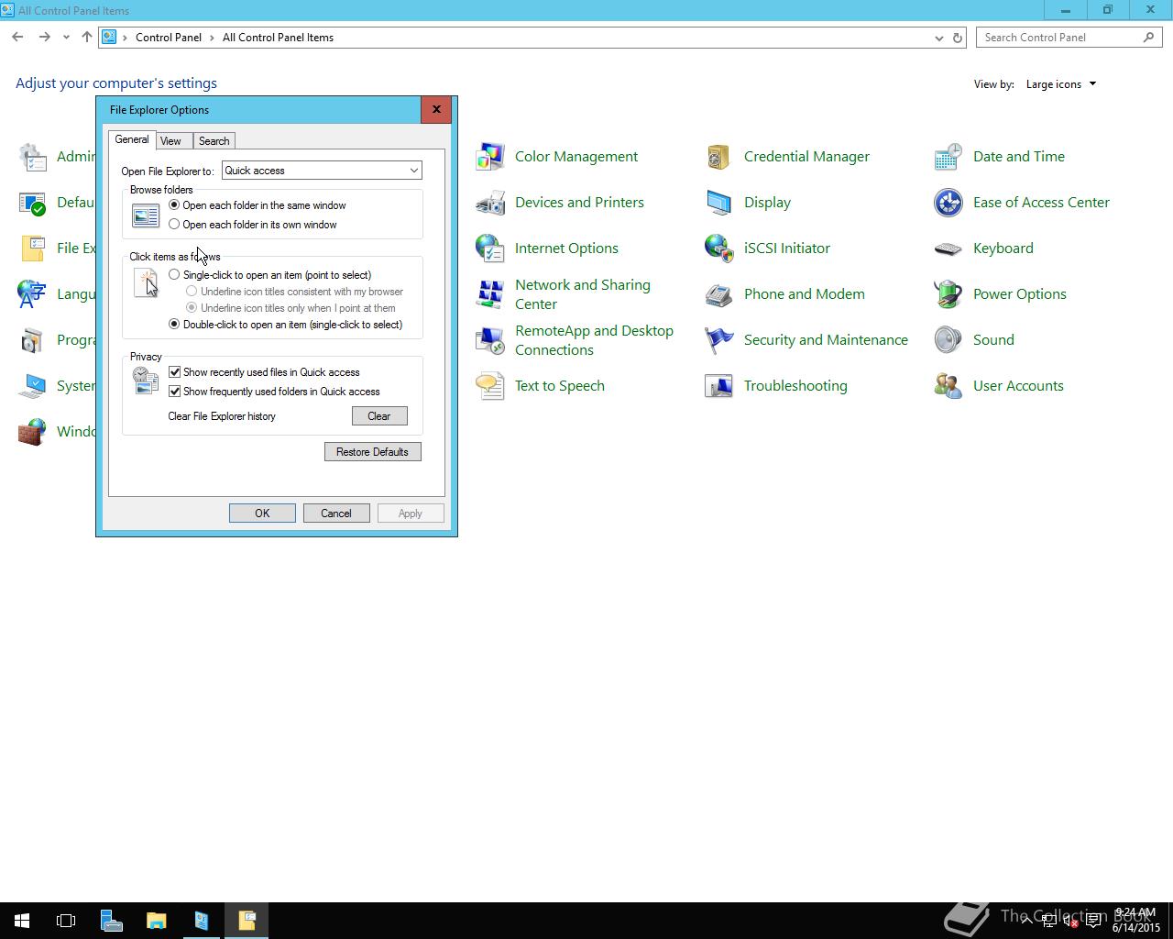Open the recent locations dropdown arrow

click(66, 38)
